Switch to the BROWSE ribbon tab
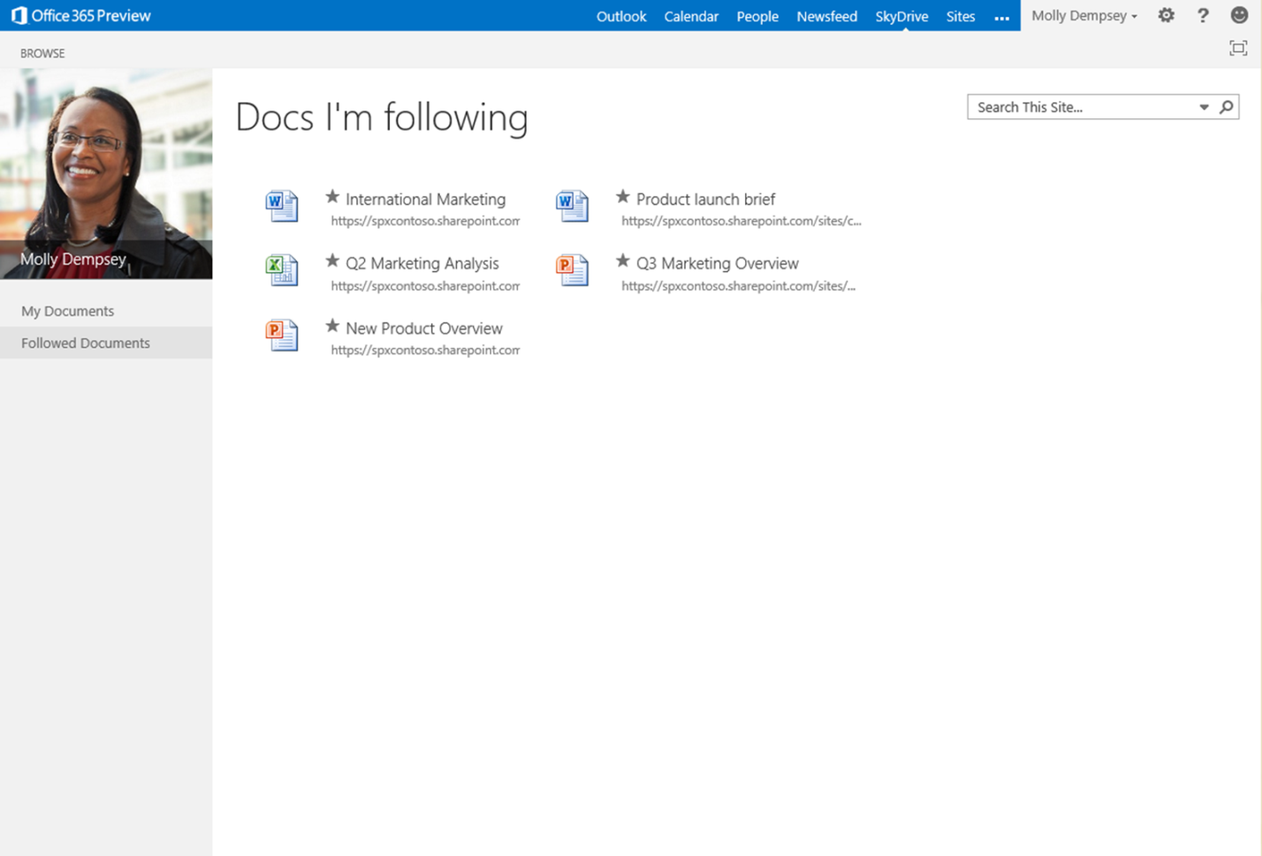The width and height of the screenshot is (1262, 856). (x=42, y=53)
